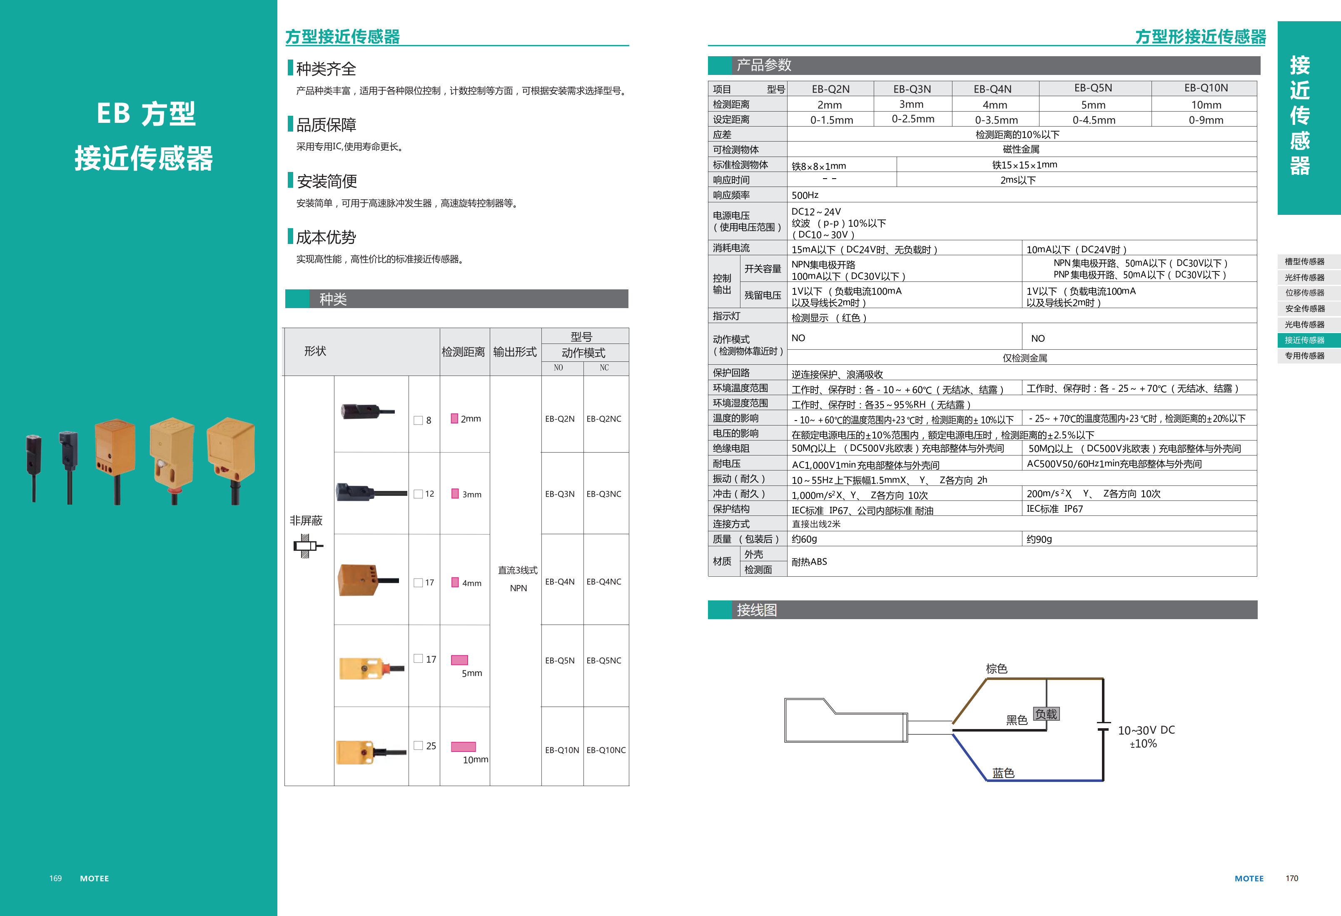The image size is (1341, 916).
Task: Click the 蓝色 wire label
Action: (1003, 773)
